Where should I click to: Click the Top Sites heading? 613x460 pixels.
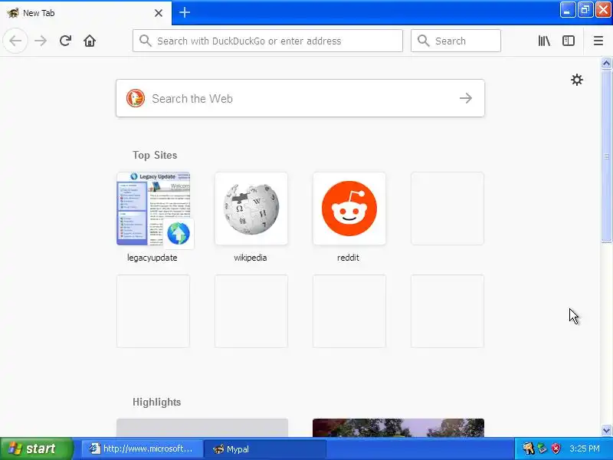pyautogui.click(x=155, y=156)
